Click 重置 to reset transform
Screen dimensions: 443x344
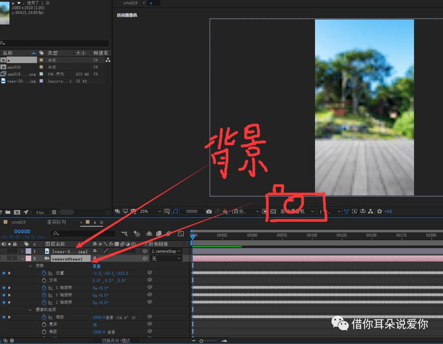tap(96, 266)
